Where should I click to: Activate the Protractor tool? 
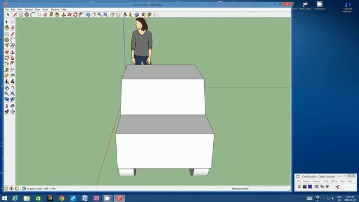7,76
